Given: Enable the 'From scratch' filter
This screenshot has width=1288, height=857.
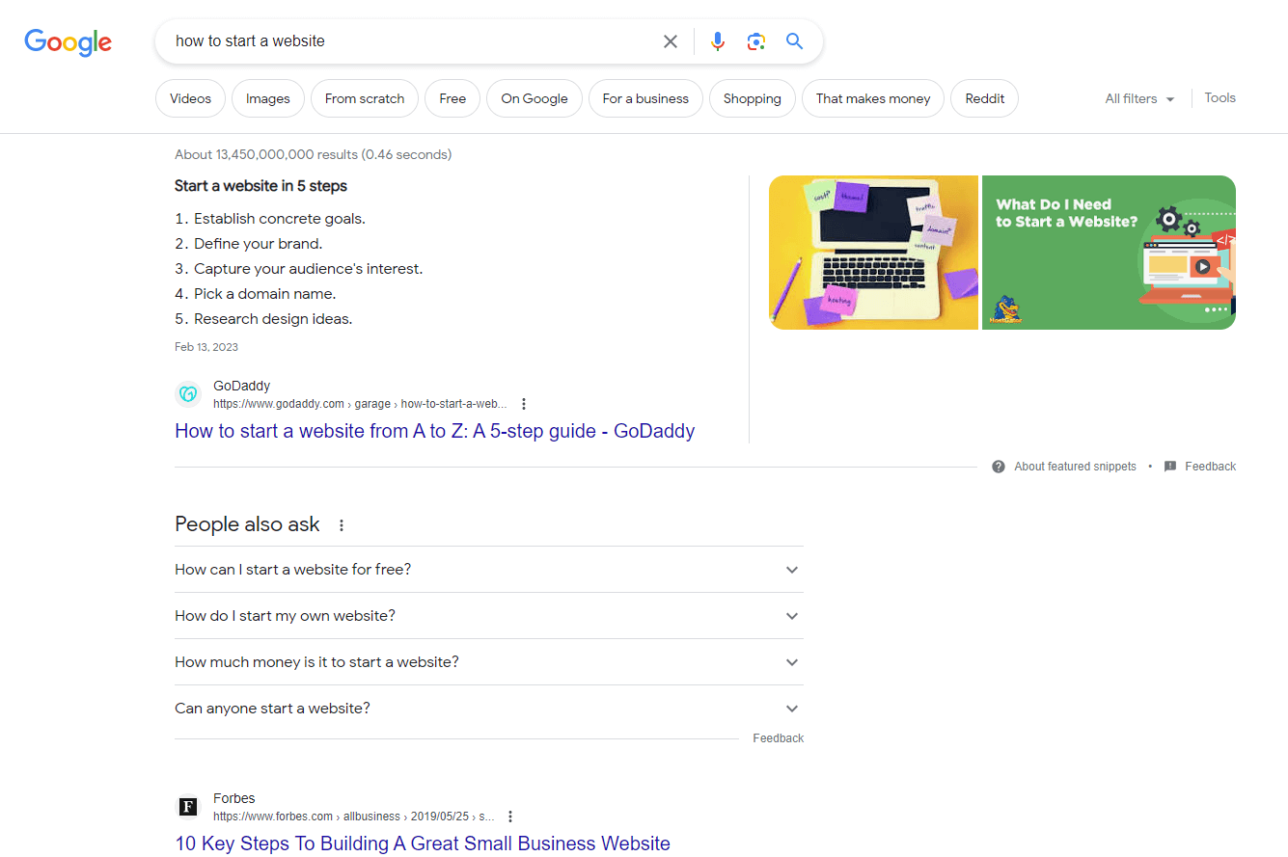Looking at the screenshot, I should (364, 97).
